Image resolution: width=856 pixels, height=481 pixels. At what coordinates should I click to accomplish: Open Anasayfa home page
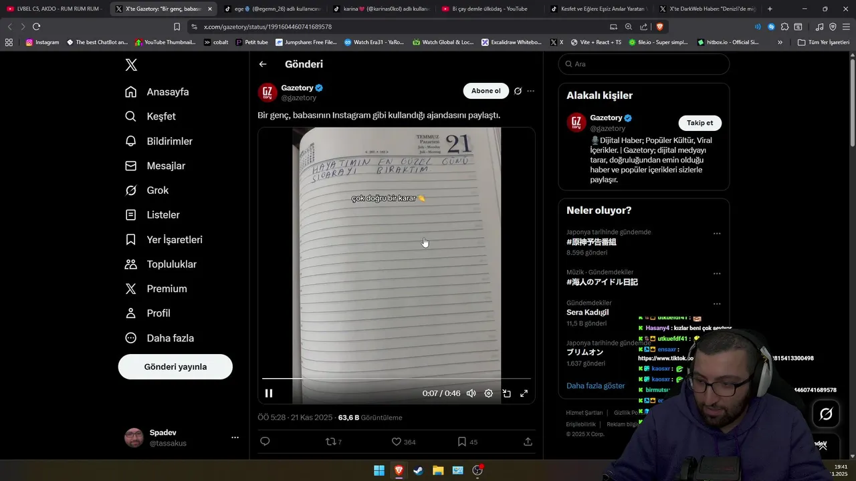158,92
